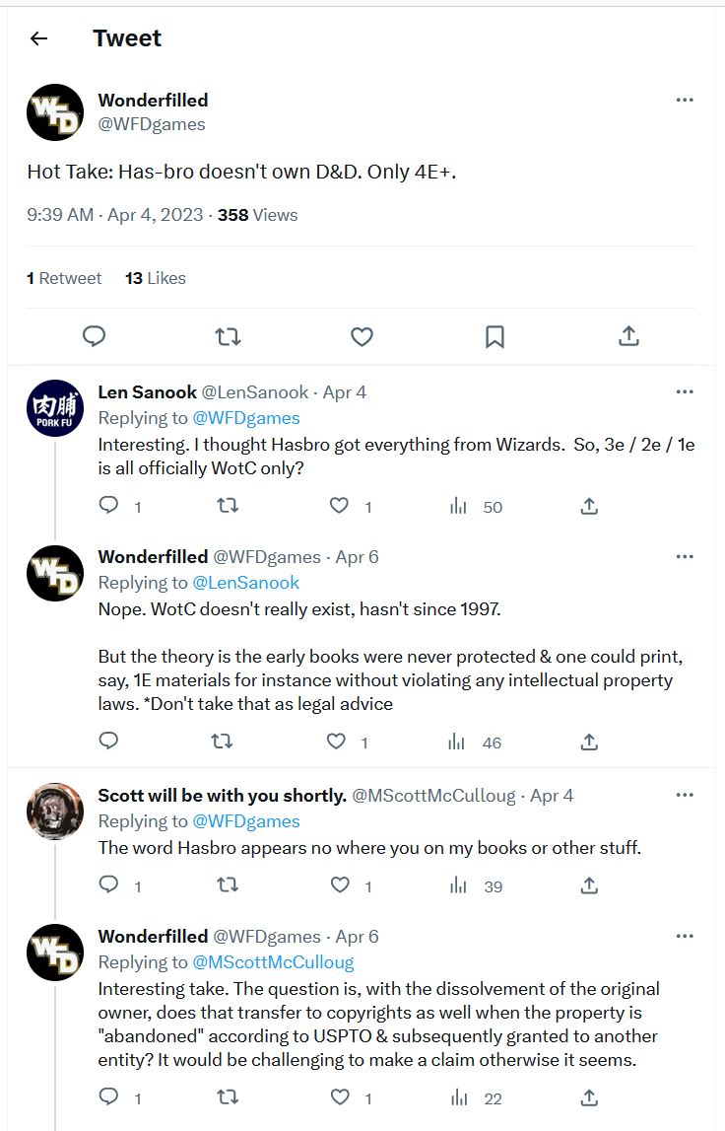Image resolution: width=725 pixels, height=1131 pixels.
Task: Open more options on the main tweet
Action: pyautogui.click(x=685, y=100)
